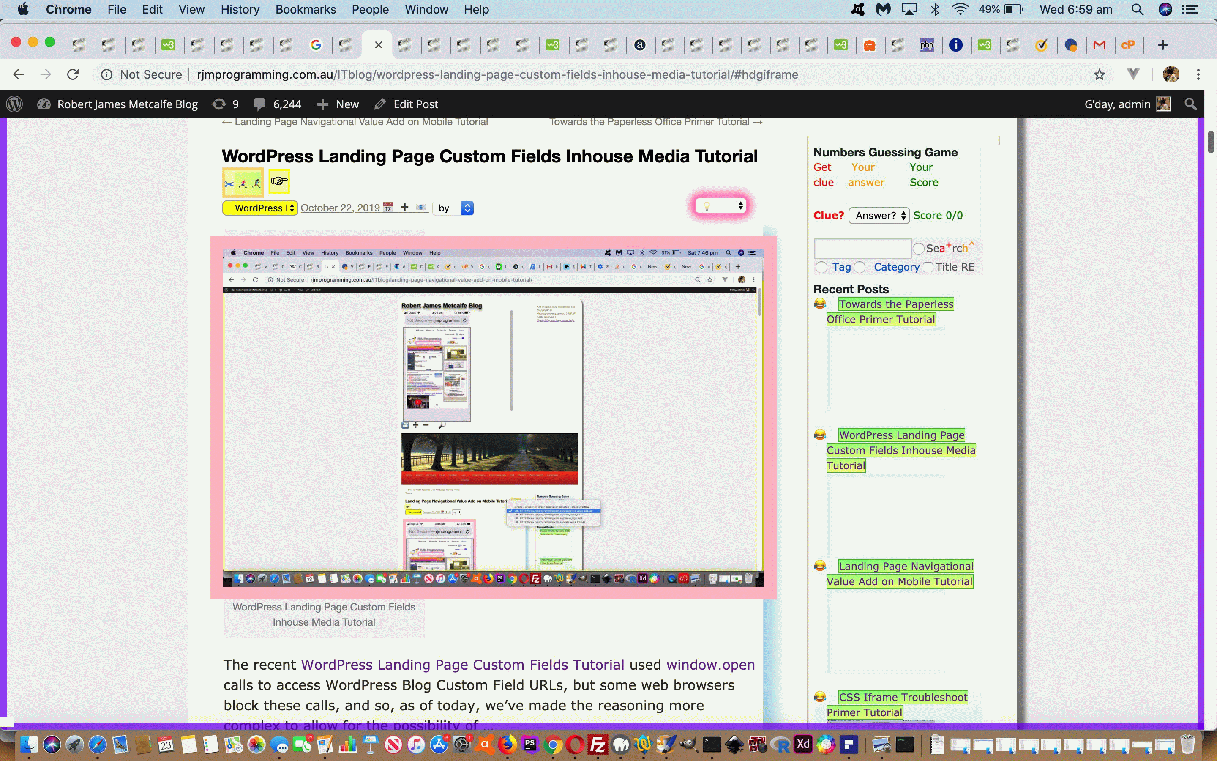Select the Tag radio button

coord(821,267)
